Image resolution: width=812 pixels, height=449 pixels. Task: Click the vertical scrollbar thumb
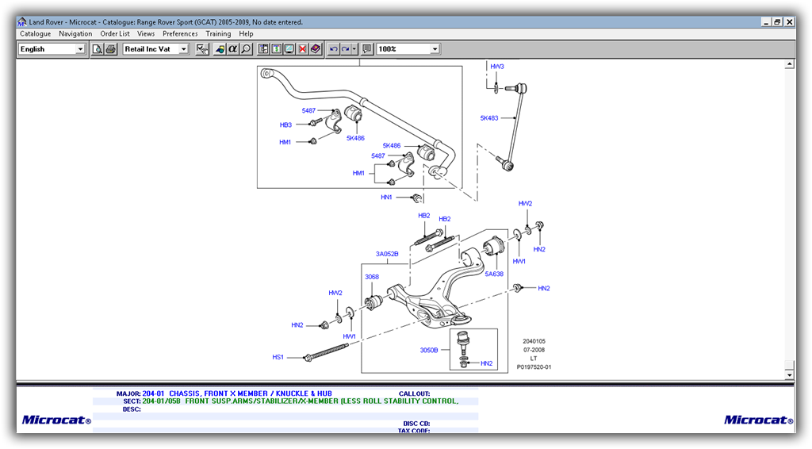[789, 365]
